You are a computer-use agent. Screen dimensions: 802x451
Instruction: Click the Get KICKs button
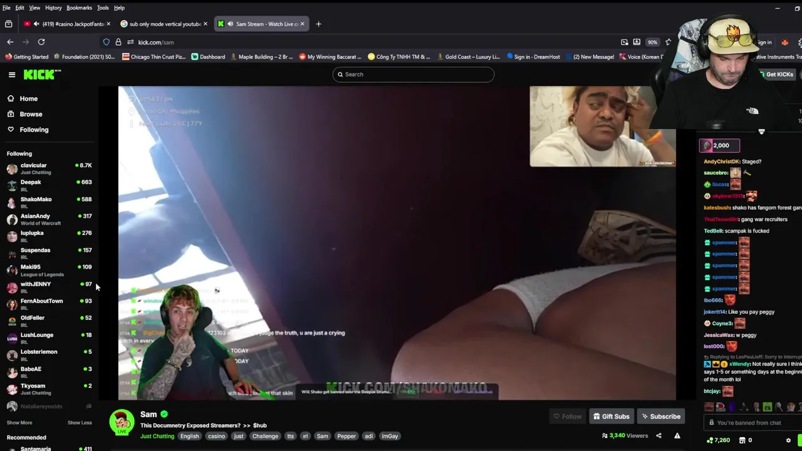click(x=776, y=75)
